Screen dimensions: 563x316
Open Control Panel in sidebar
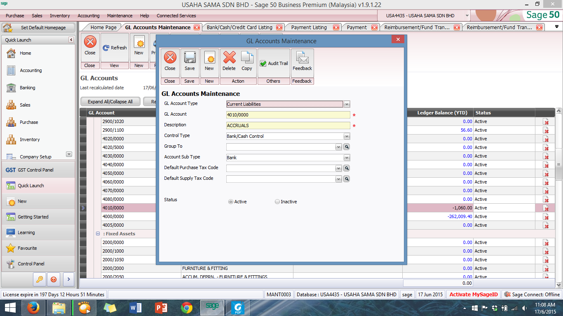(x=38, y=264)
